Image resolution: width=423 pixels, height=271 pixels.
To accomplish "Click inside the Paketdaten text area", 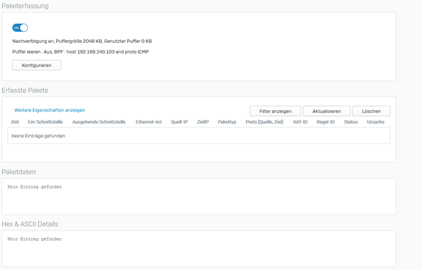I will (x=199, y=196).
